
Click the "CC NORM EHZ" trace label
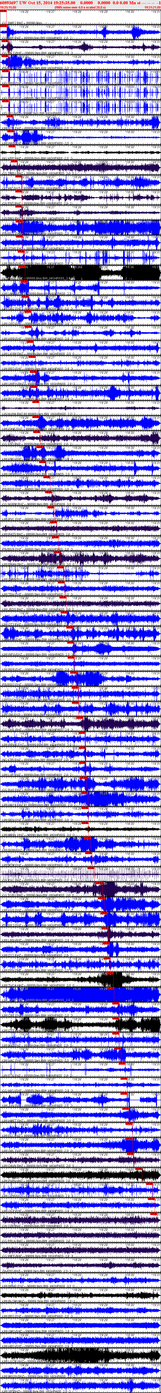coord(14,504)
